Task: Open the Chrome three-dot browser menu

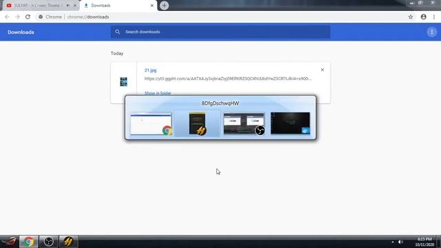Action: coord(434,17)
